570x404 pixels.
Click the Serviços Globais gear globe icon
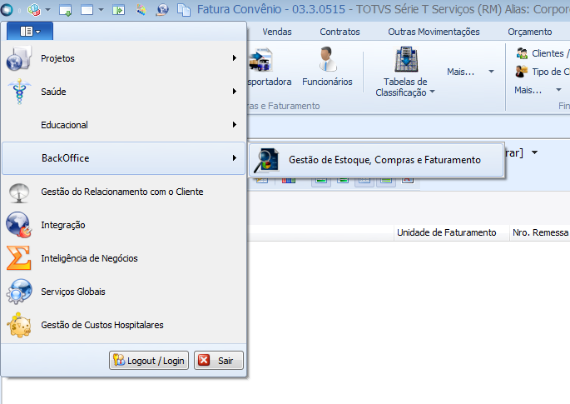coord(19,292)
